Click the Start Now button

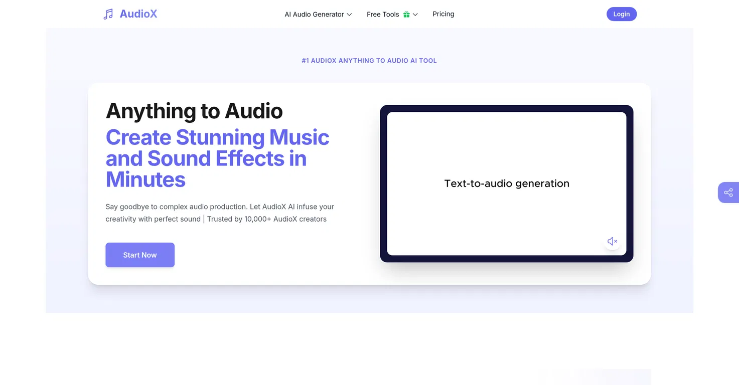coord(140,255)
